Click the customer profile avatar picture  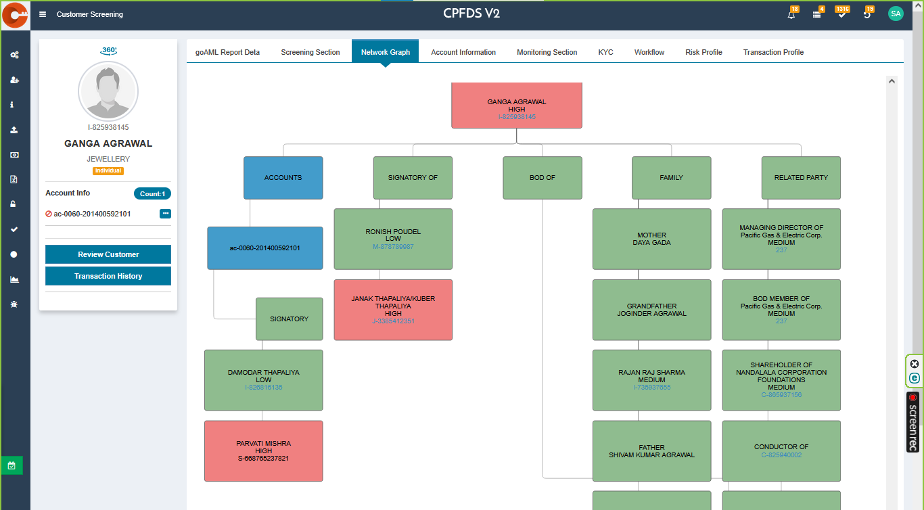108,91
